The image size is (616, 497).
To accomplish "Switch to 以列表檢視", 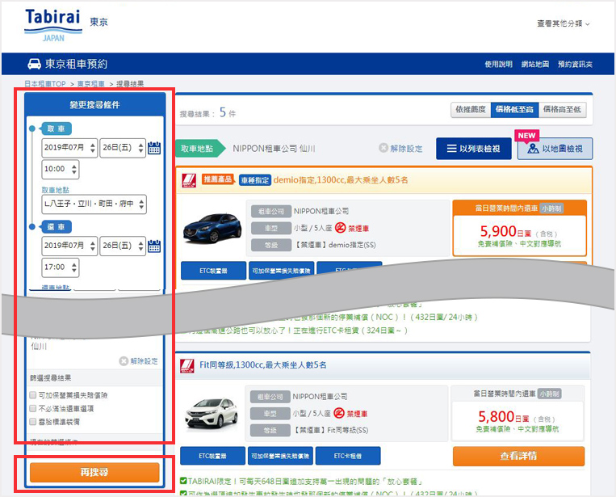I will (x=474, y=149).
